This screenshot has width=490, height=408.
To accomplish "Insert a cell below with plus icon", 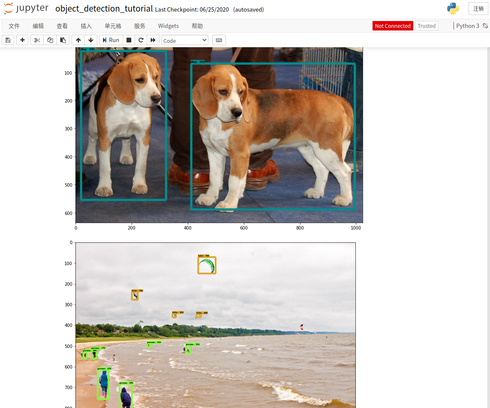I will pyautogui.click(x=22, y=40).
